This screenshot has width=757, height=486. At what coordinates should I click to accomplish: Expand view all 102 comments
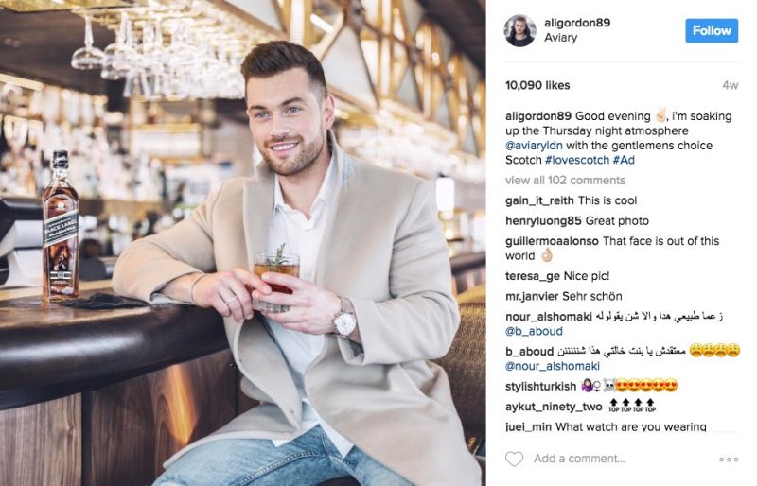[x=565, y=180]
